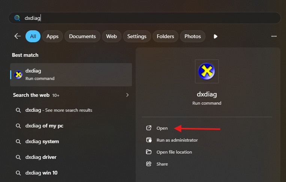Select the All filter tab
The image size is (286, 182).
pos(33,36)
